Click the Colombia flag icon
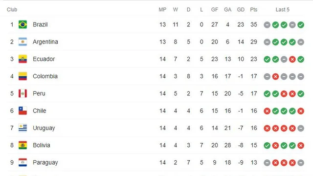This screenshot has width=313, height=176. click(22, 76)
